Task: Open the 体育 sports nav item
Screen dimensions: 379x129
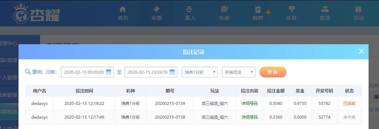Action: click(x=291, y=13)
